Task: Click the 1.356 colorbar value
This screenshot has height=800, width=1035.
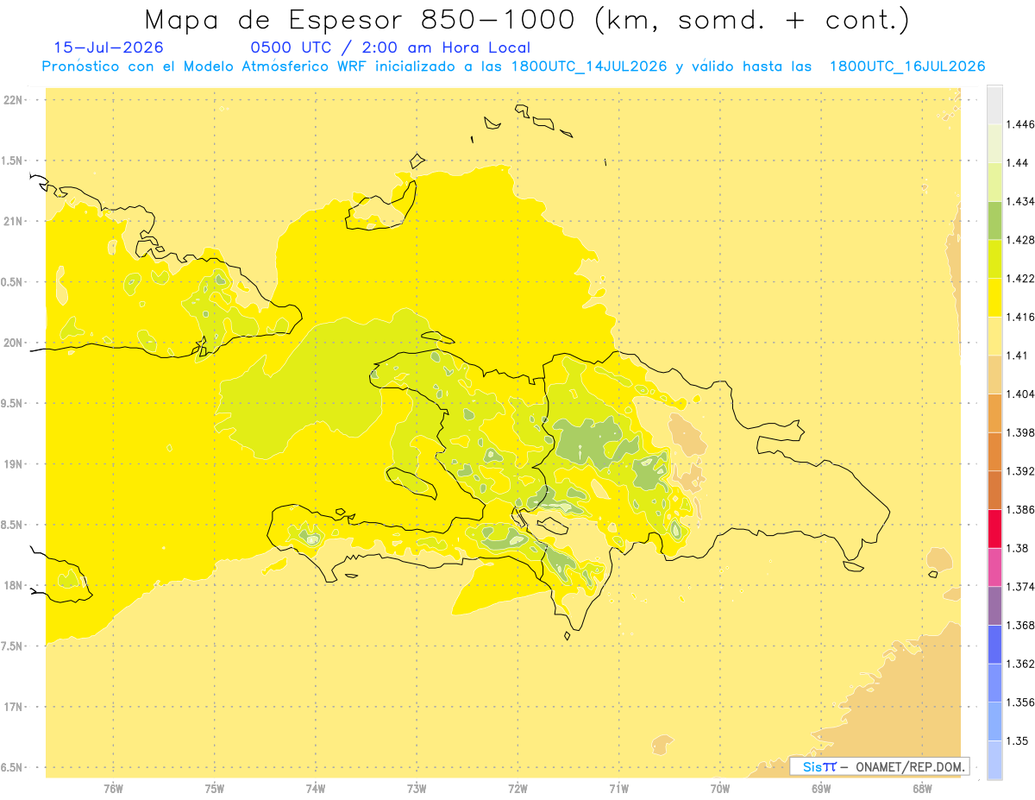Action: click(x=1020, y=702)
